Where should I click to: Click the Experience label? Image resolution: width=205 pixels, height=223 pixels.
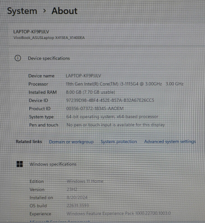click(x=40, y=214)
